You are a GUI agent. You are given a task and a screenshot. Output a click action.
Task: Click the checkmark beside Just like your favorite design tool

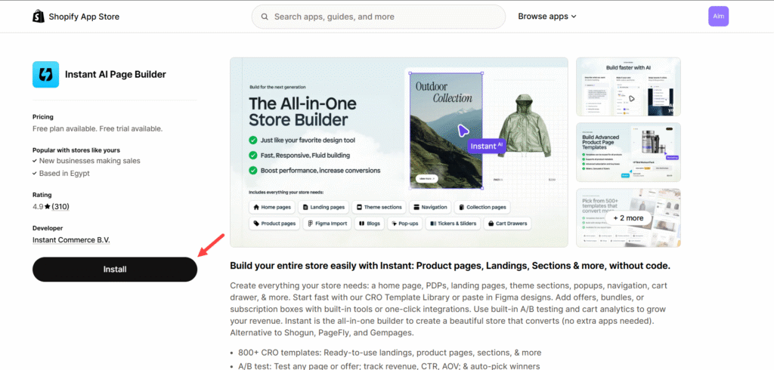tap(253, 140)
